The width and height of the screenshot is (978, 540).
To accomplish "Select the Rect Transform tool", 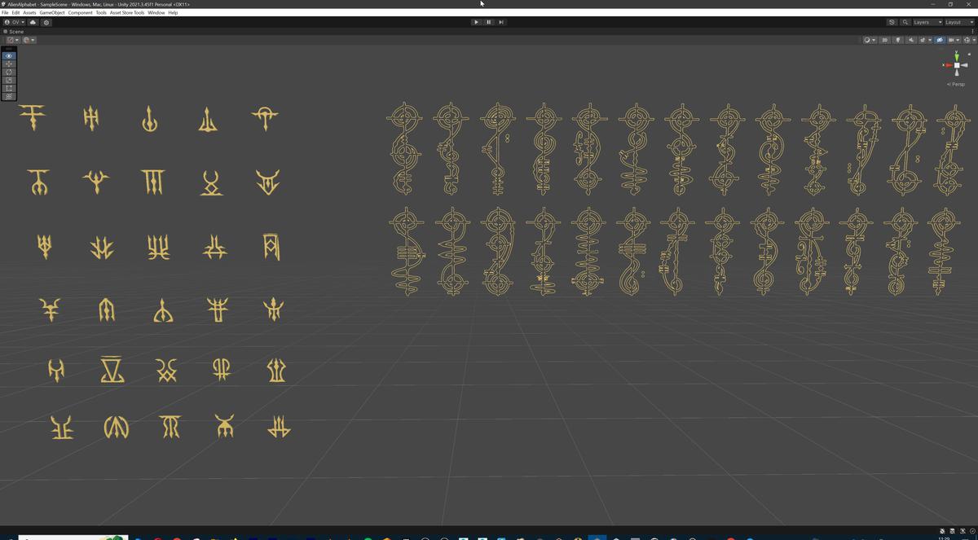I will [8, 88].
